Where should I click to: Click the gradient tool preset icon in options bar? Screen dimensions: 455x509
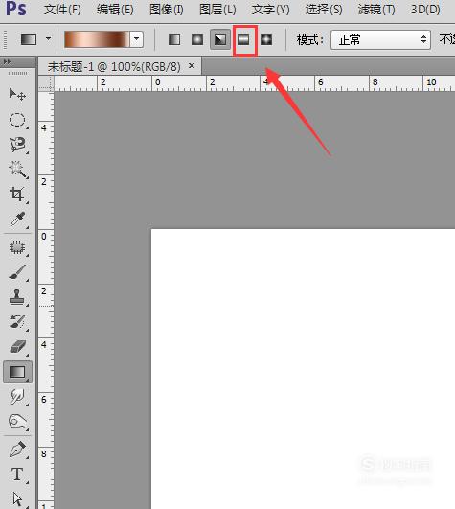tap(29, 39)
